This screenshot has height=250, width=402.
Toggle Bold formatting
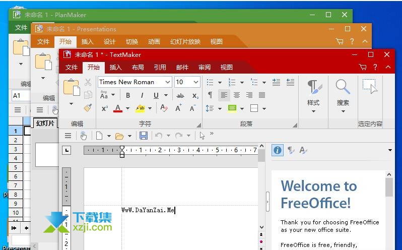pos(128,95)
